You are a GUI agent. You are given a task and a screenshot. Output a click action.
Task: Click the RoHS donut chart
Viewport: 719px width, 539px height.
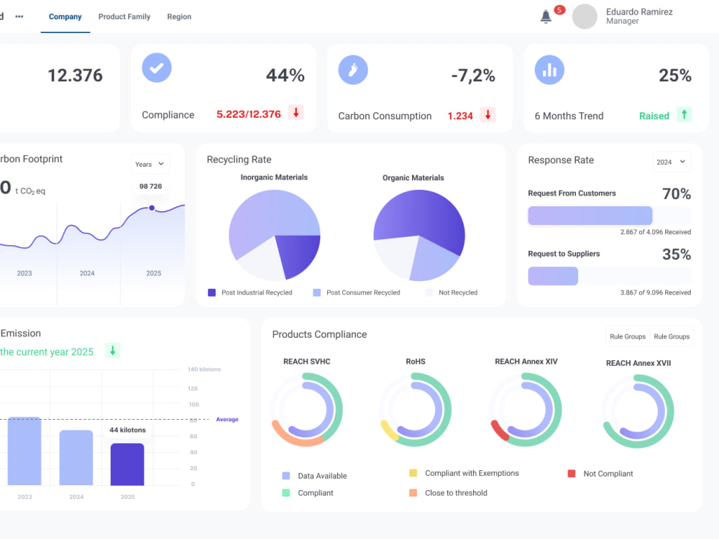click(416, 410)
